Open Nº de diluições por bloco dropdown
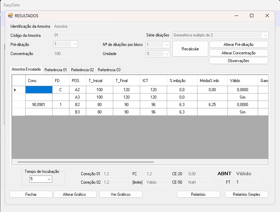 pos(167,45)
